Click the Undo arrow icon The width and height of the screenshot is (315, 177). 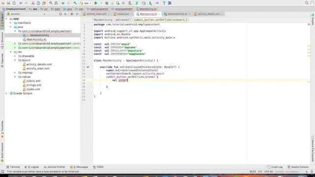pyautogui.click(x=21, y=3)
